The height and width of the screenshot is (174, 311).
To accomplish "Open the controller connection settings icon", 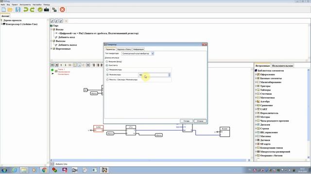I will (x=54, y=10).
